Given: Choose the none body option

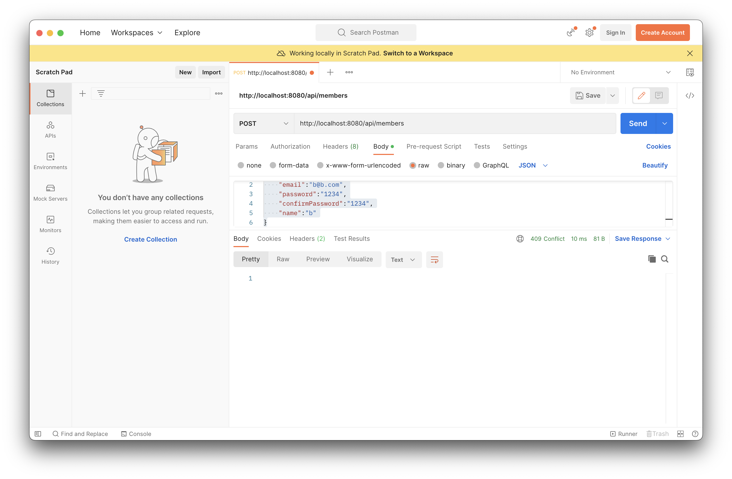Looking at the screenshot, I should tap(241, 165).
